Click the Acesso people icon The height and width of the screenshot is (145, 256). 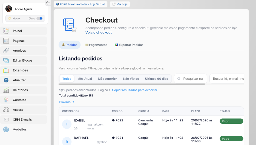(6, 110)
